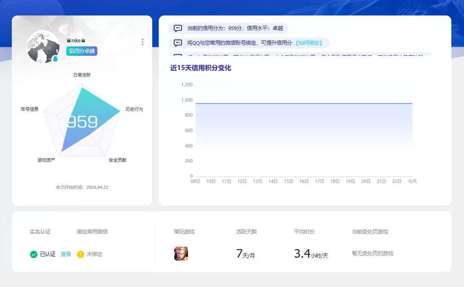
Task: Click the 暂无受处罚的游戏 text
Action: 372,253
